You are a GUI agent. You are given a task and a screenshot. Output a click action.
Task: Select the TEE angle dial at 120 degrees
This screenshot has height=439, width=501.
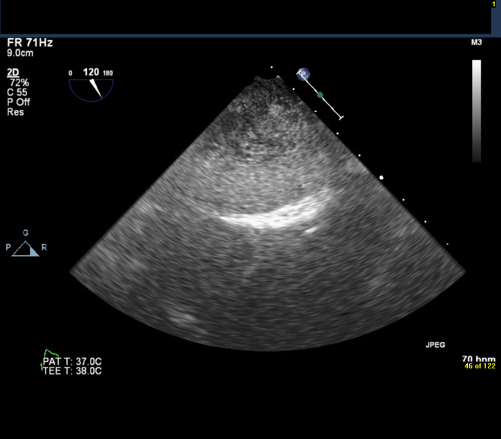pyautogui.click(x=91, y=86)
